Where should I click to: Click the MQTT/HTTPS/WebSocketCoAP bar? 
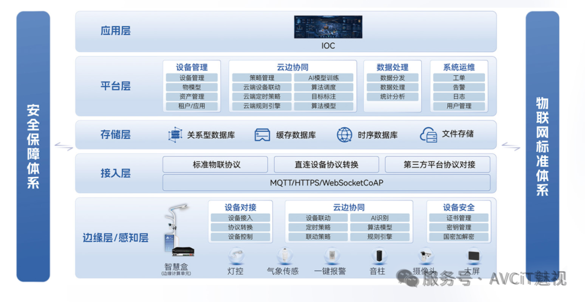pos(327,183)
